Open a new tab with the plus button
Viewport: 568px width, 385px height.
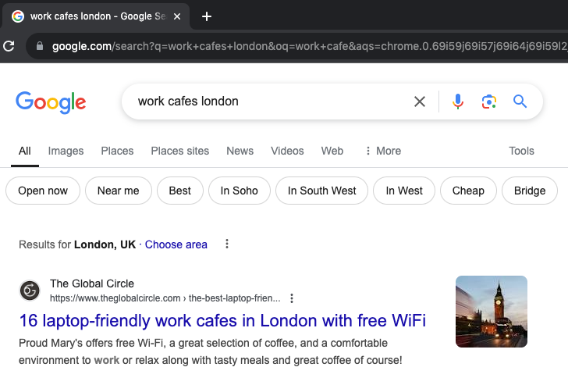pyautogui.click(x=207, y=16)
